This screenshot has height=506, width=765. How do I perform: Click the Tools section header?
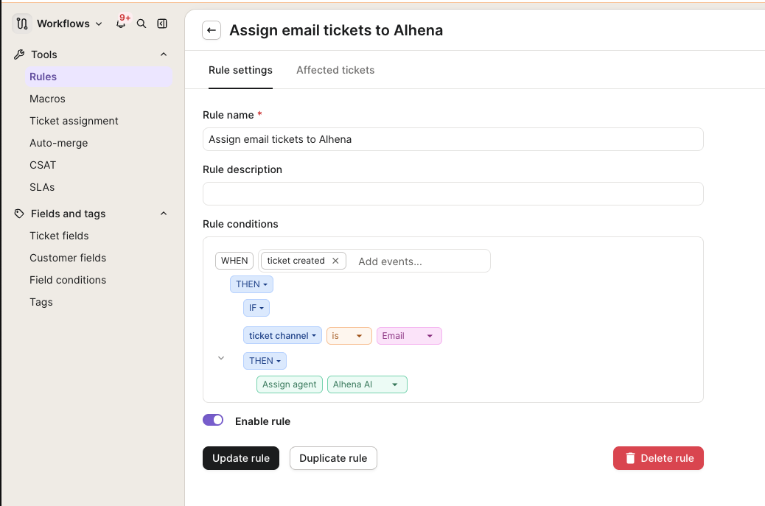[x=91, y=55]
